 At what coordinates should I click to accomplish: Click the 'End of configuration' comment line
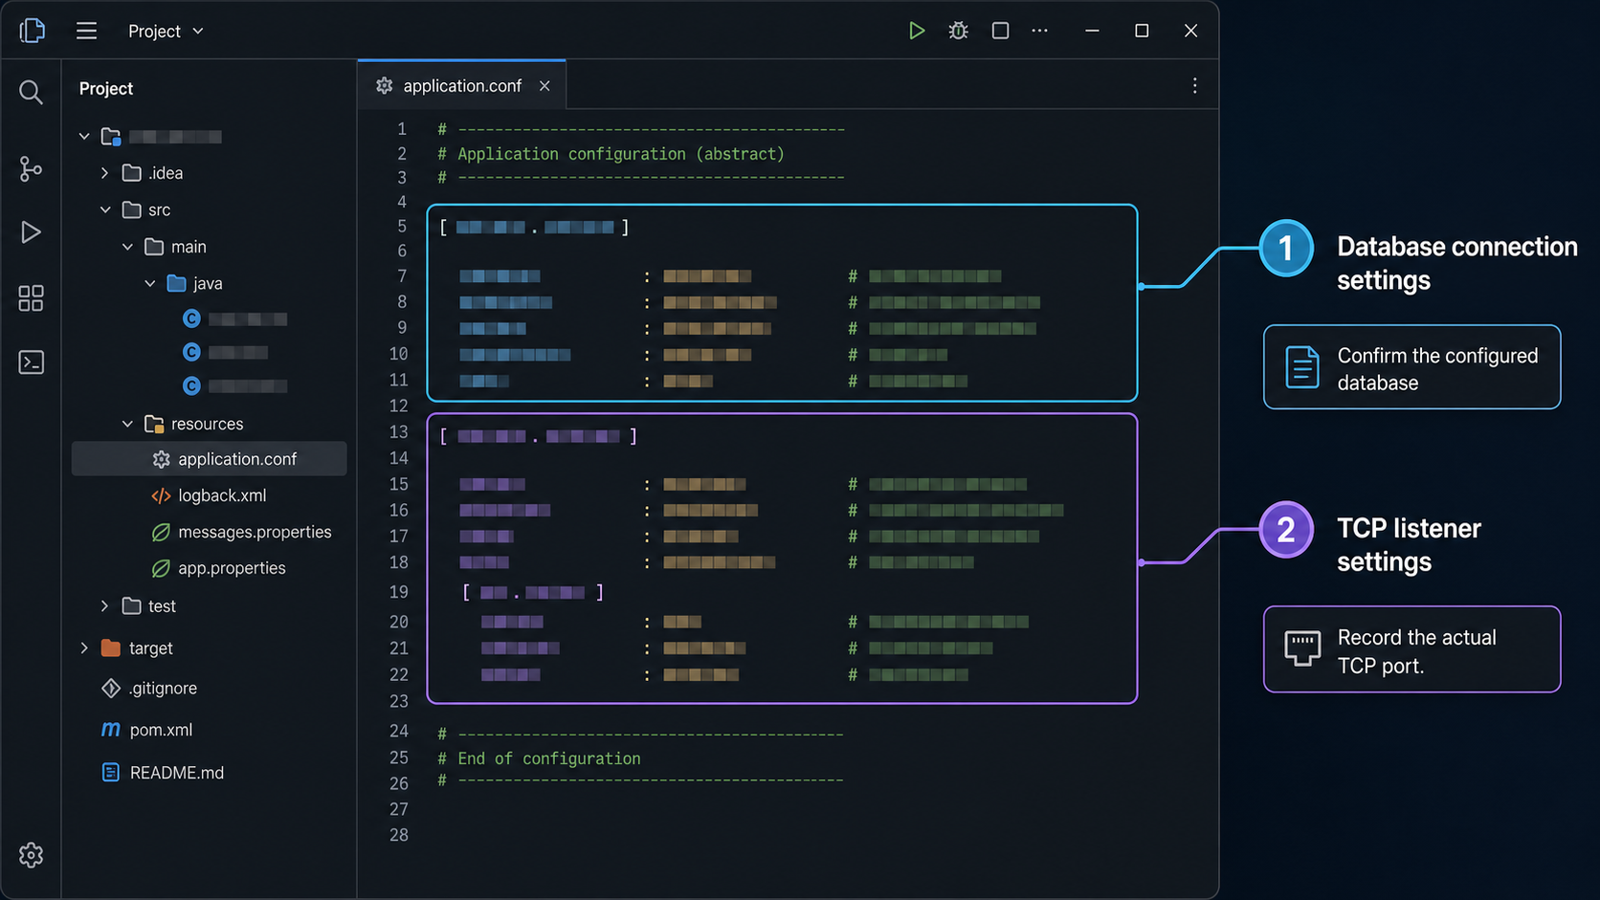point(539,758)
